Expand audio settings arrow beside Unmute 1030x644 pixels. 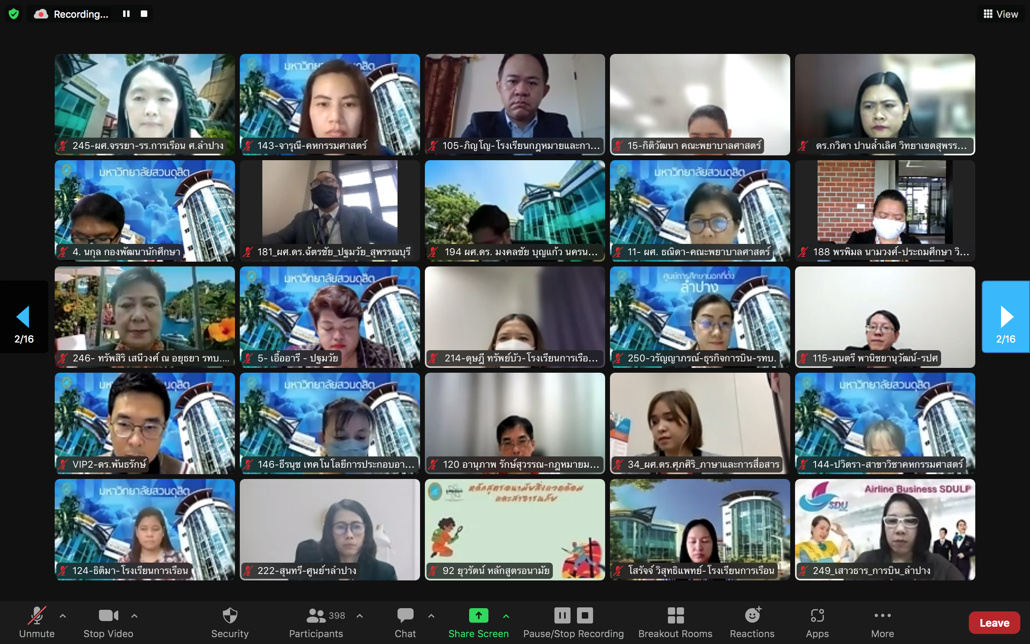(x=63, y=615)
